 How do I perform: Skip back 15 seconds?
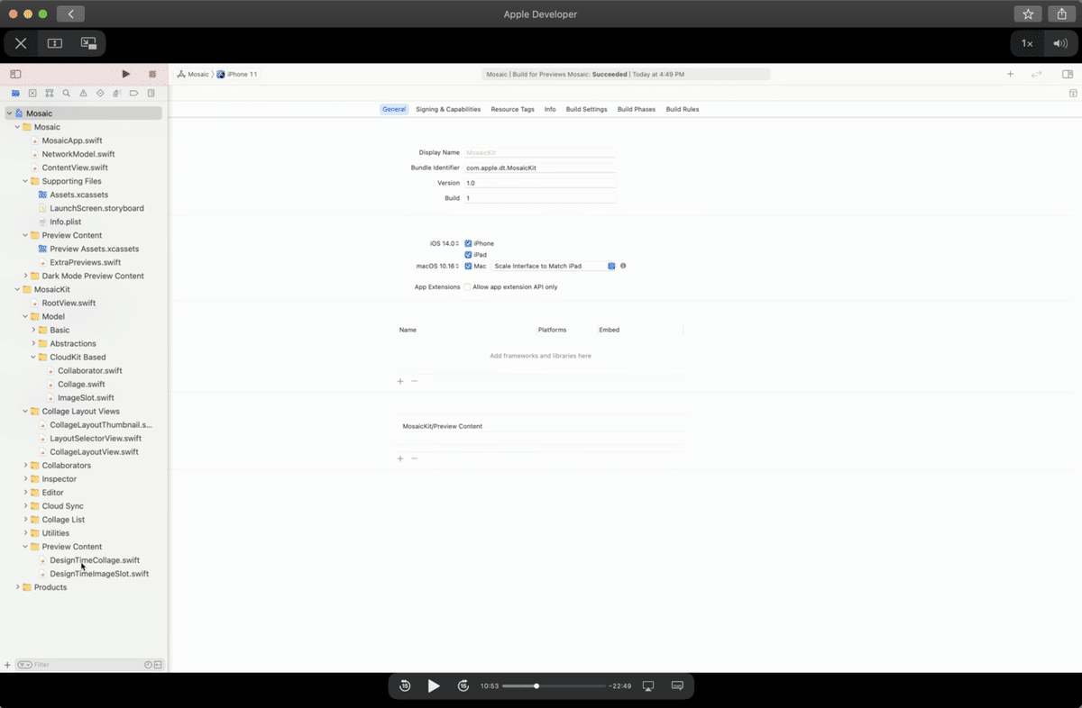tap(405, 686)
